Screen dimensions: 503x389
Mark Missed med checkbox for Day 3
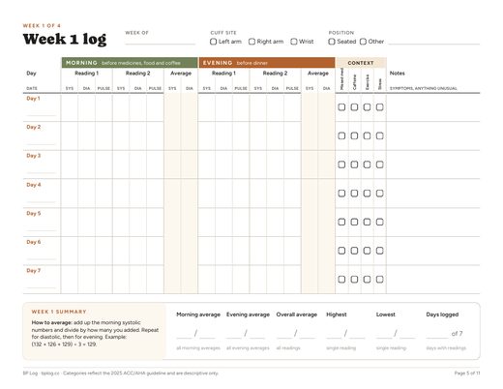point(341,165)
